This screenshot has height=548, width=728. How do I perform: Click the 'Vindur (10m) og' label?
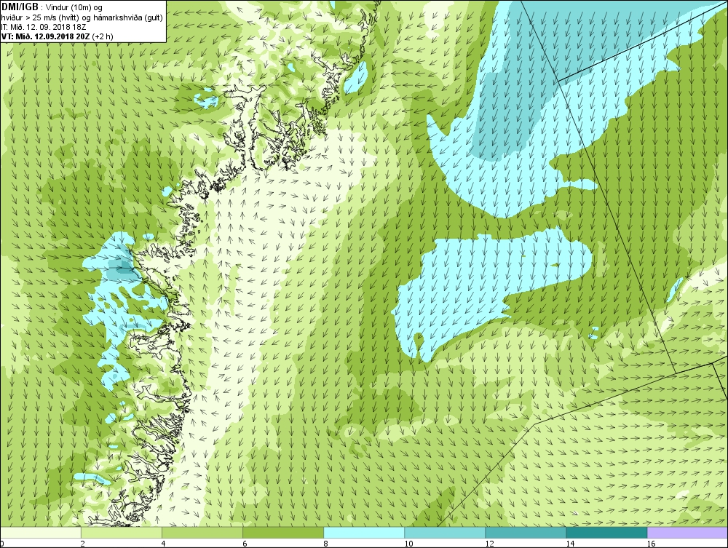[x=74, y=7]
